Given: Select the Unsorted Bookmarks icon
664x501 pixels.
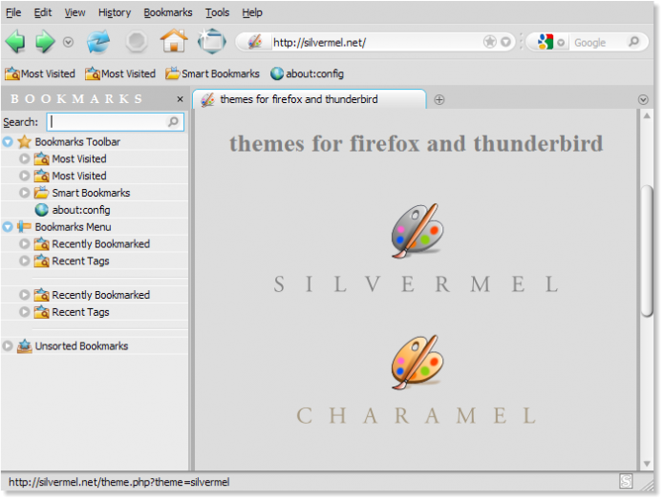Looking at the screenshot, I should pos(25,345).
